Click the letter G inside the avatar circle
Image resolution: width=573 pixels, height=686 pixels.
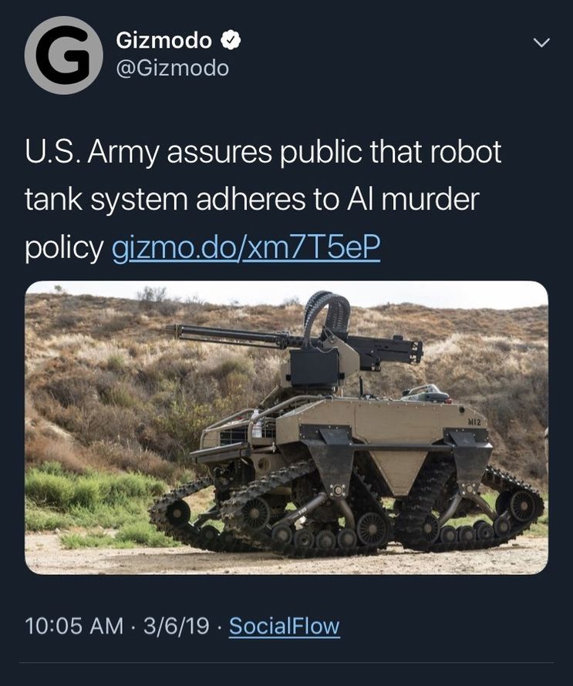[x=64, y=55]
